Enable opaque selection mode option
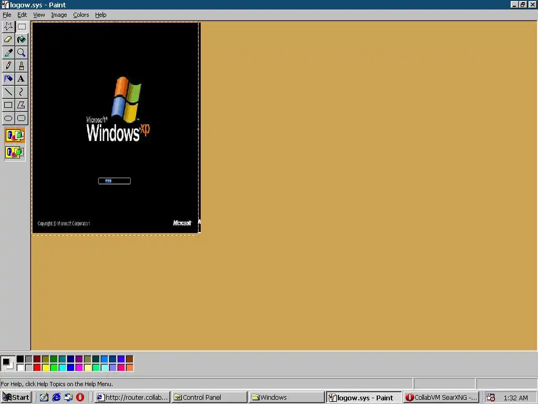Screen dimensions: 538x404 click(15, 135)
